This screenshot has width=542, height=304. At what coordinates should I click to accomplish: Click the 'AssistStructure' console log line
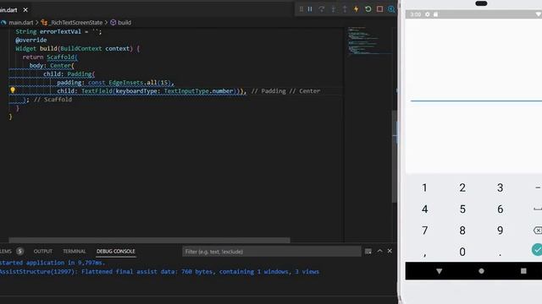click(159, 272)
